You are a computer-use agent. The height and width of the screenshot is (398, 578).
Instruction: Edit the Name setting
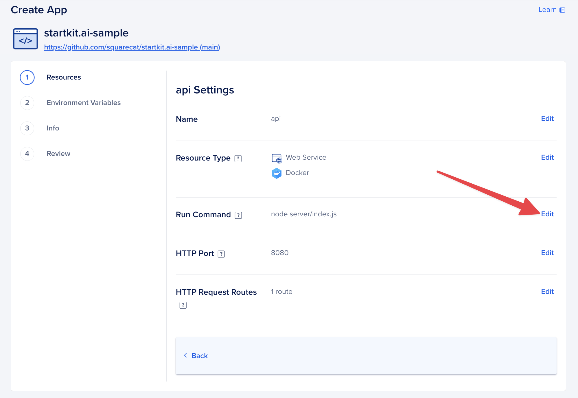[x=547, y=119]
